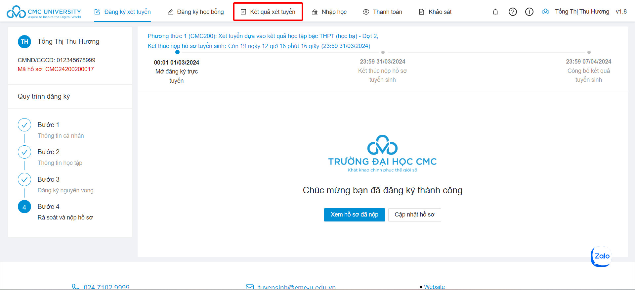
Task: Open the help question mark icon
Action: (x=513, y=12)
